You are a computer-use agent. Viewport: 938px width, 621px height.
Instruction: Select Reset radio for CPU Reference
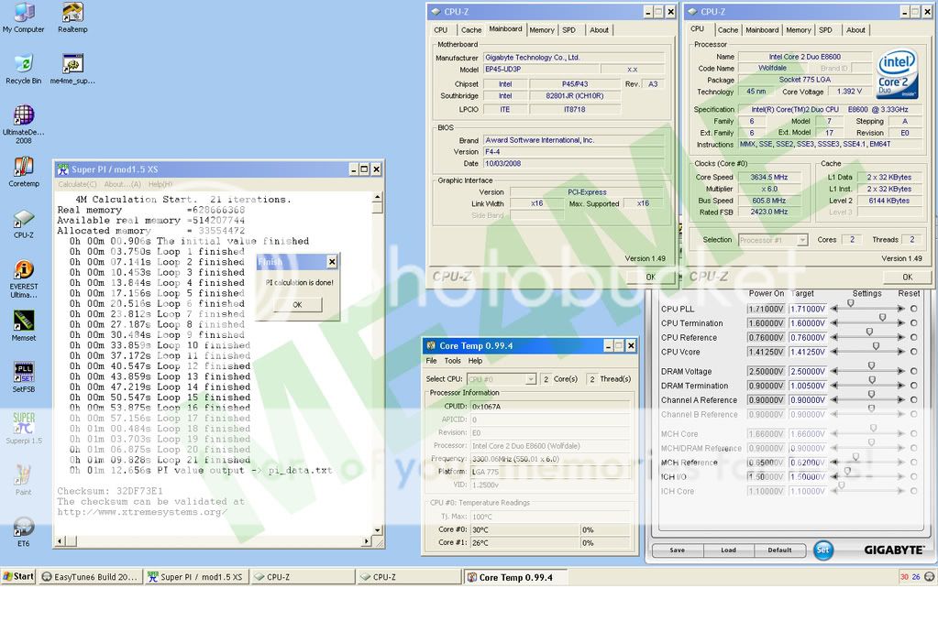pyautogui.click(x=913, y=337)
